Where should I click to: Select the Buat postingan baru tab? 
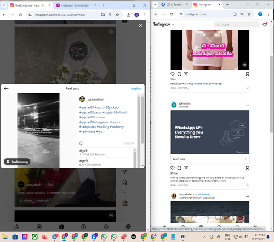[30, 5]
